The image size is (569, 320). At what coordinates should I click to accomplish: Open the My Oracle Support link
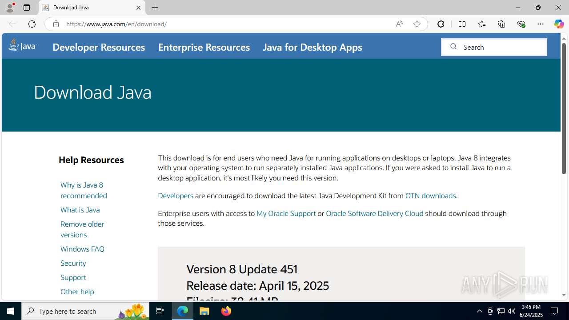coord(286,213)
